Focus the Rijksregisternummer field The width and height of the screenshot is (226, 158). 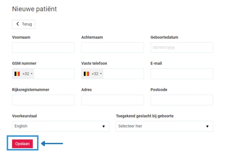tap(43, 100)
